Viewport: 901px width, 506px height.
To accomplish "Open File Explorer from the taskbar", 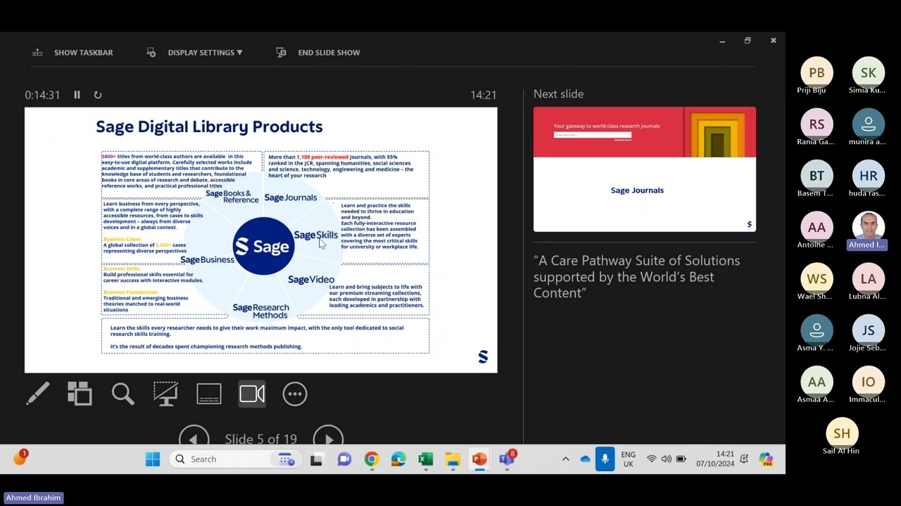I will coord(453,459).
